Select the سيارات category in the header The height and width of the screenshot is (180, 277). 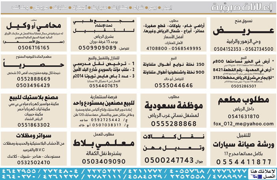coord(99,7)
